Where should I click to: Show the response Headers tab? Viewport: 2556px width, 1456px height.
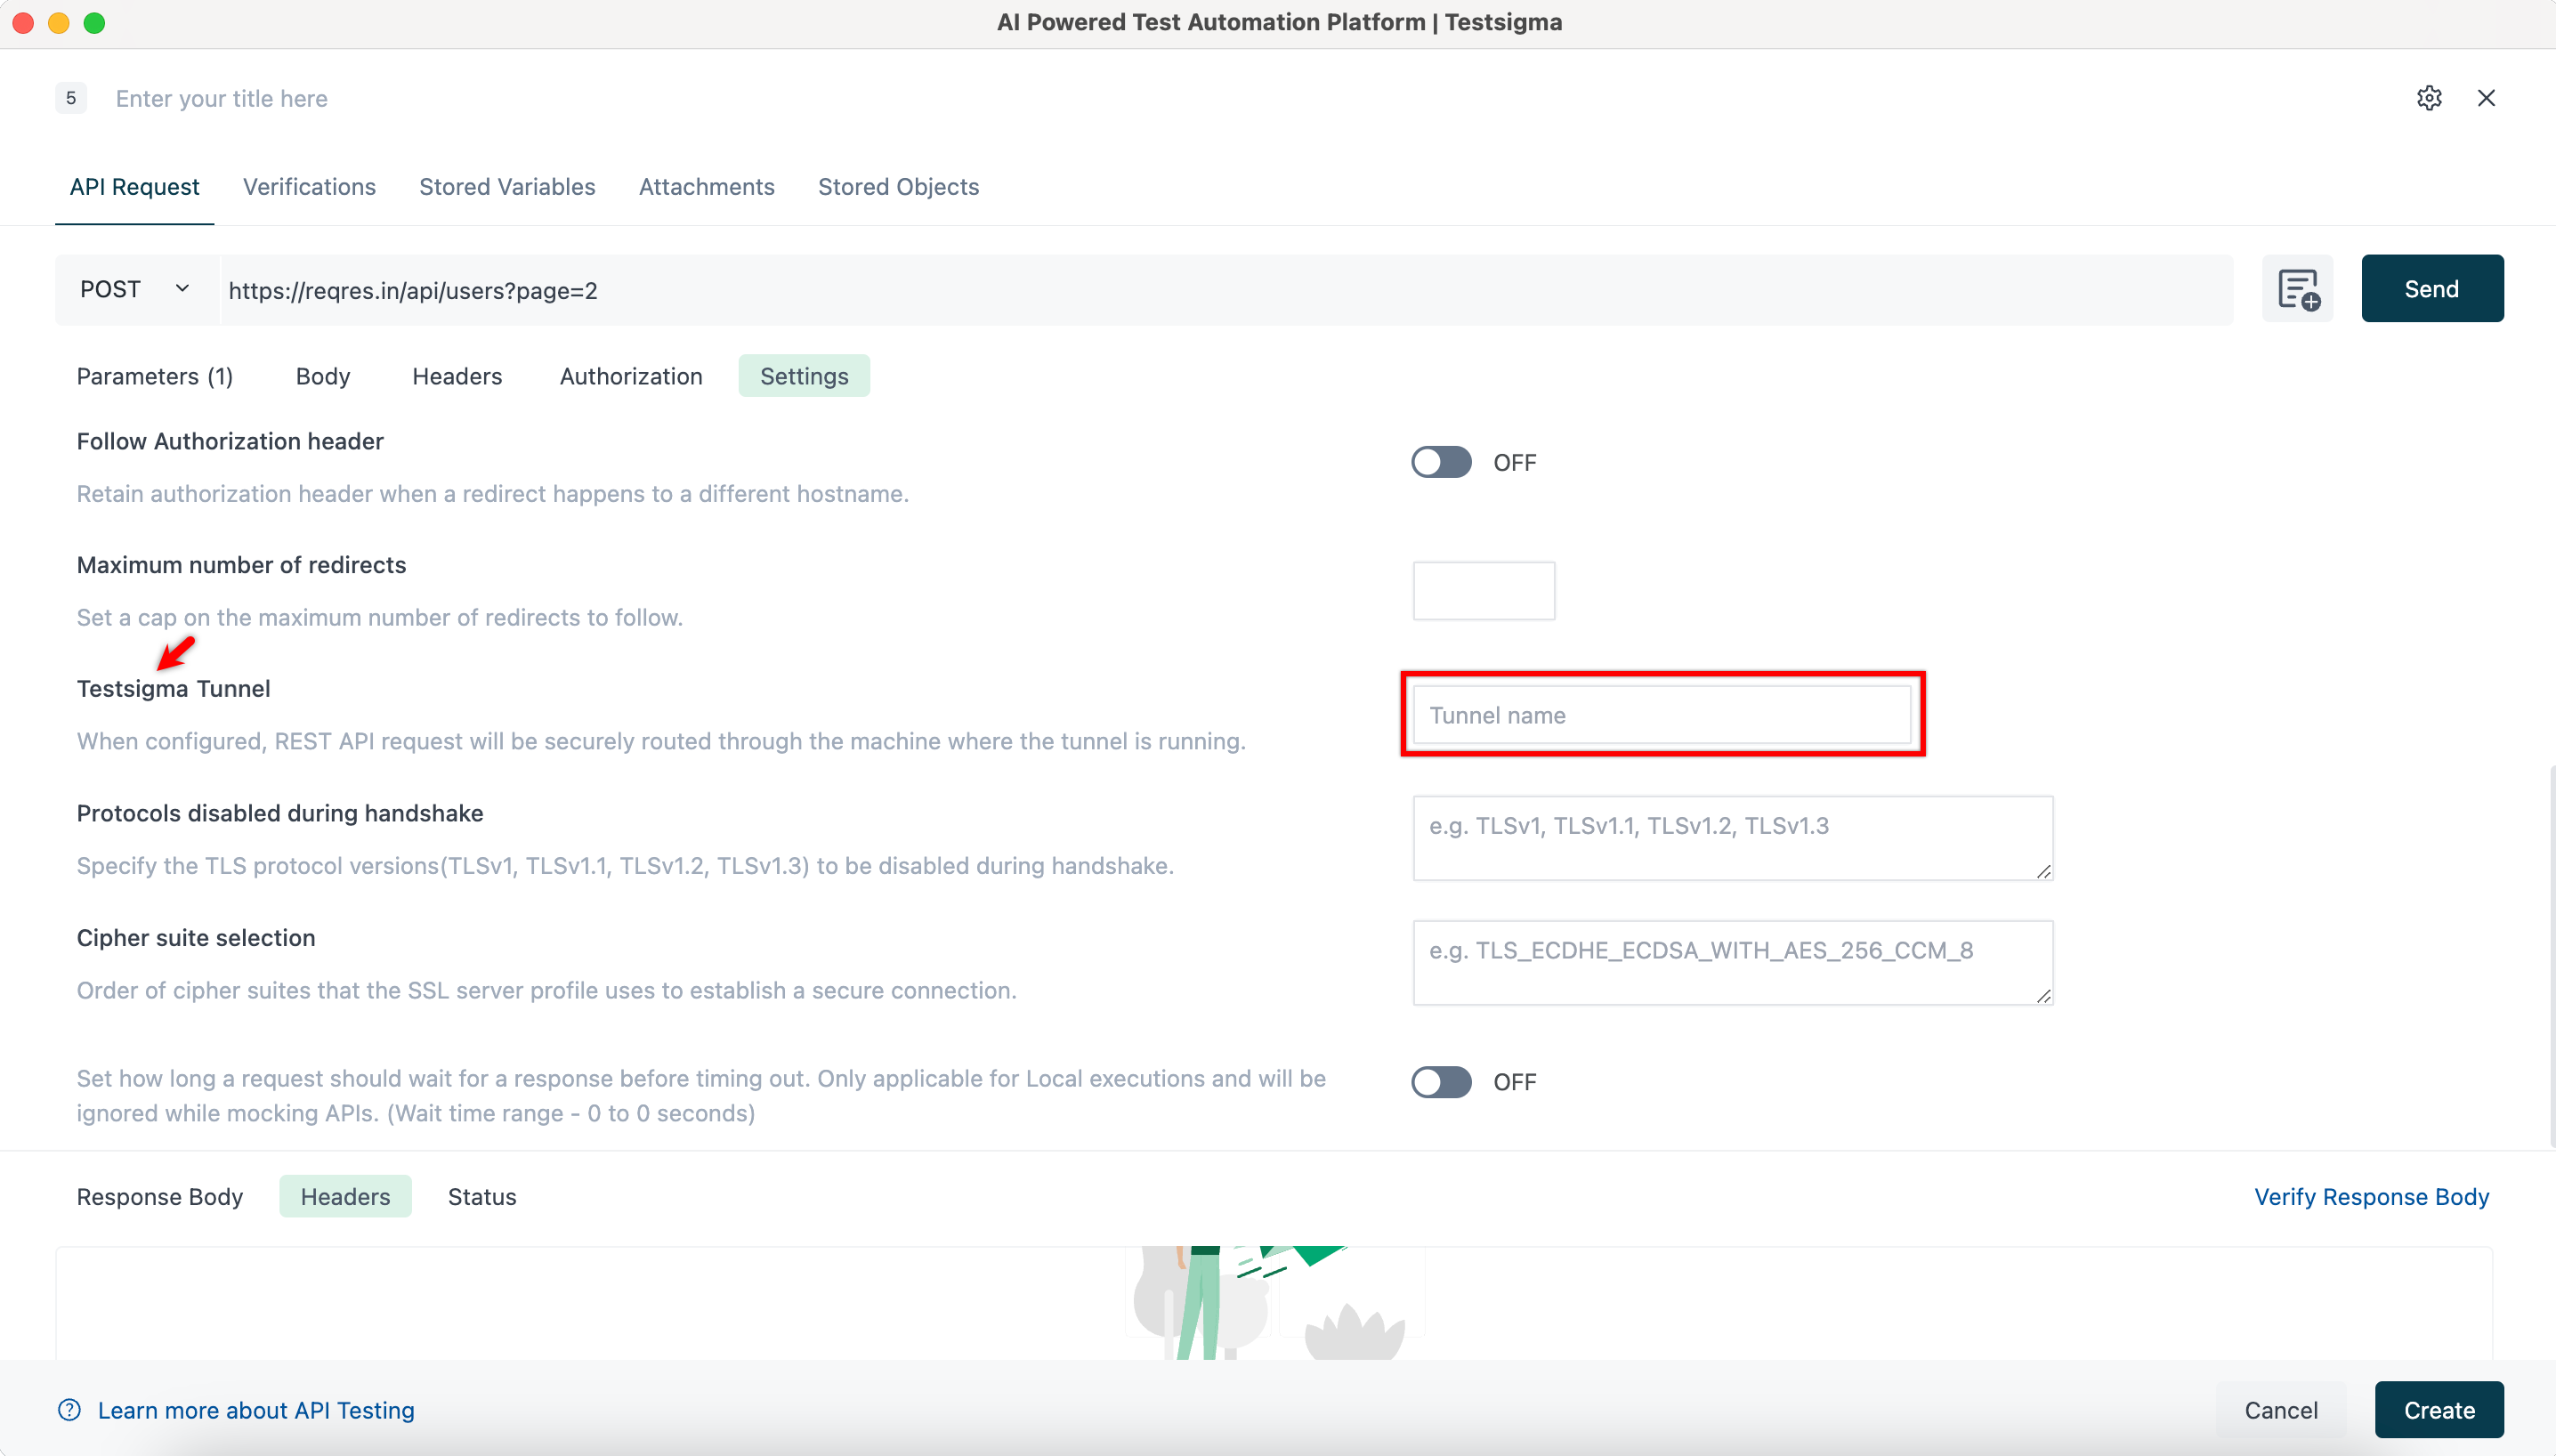(345, 1197)
